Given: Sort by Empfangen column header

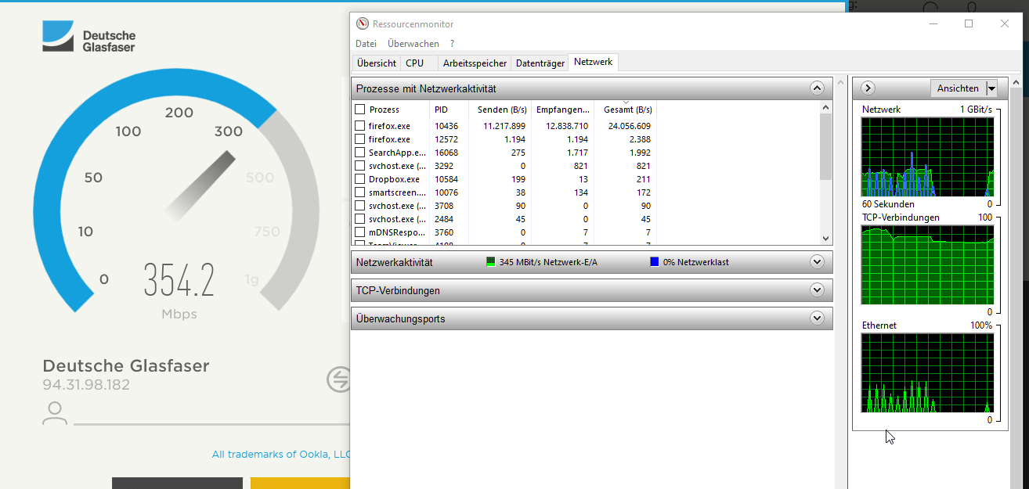Looking at the screenshot, I should 562,110.
